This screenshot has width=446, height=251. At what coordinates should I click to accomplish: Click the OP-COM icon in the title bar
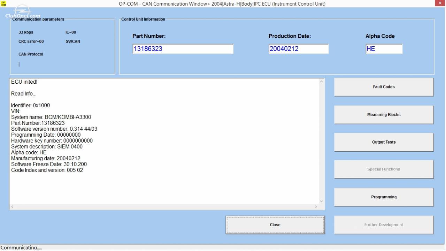pyautogui.click(x=3, y=3)
